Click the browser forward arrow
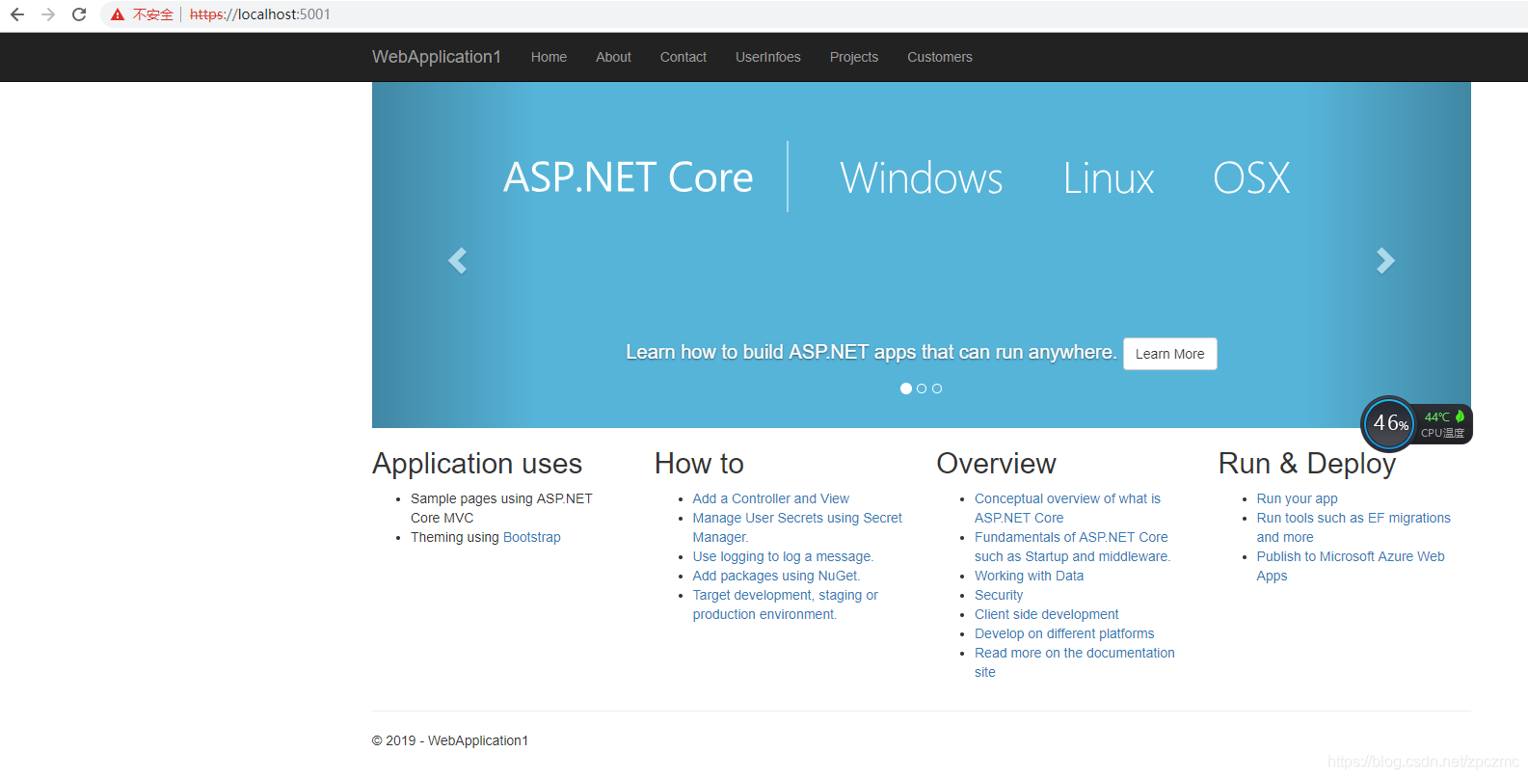Screen dimensions: 1528x779 point(48,14)
